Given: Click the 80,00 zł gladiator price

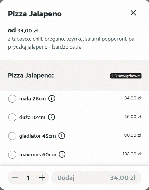Looking at the screenshot, I should coord(133,135).
